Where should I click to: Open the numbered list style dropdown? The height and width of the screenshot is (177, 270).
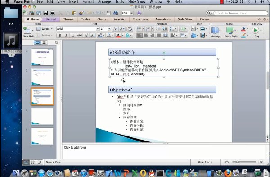tap(153, 29)
